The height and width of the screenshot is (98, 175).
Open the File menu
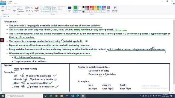(x=3, y=4)
